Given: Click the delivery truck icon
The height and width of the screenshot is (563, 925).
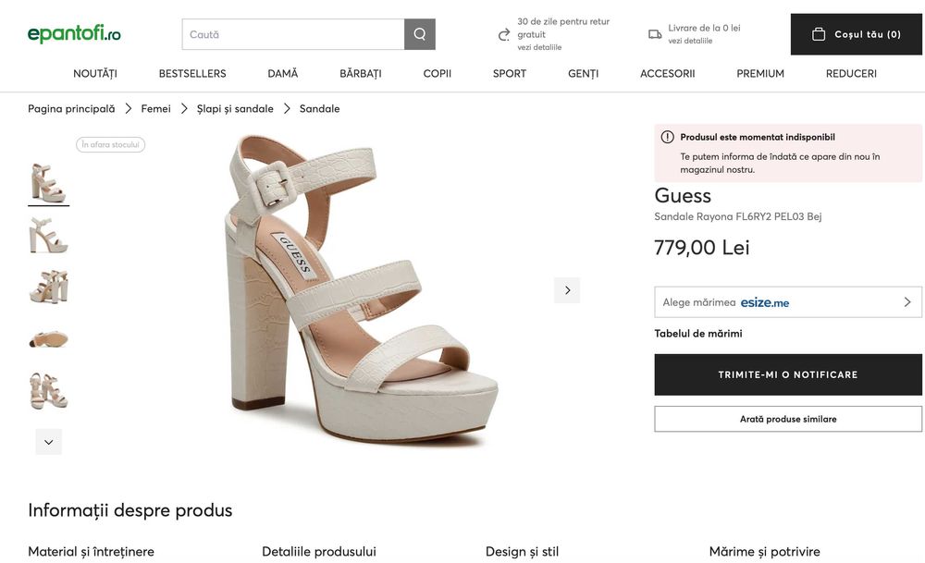Looking at the screenshot, I should point(655,34).
